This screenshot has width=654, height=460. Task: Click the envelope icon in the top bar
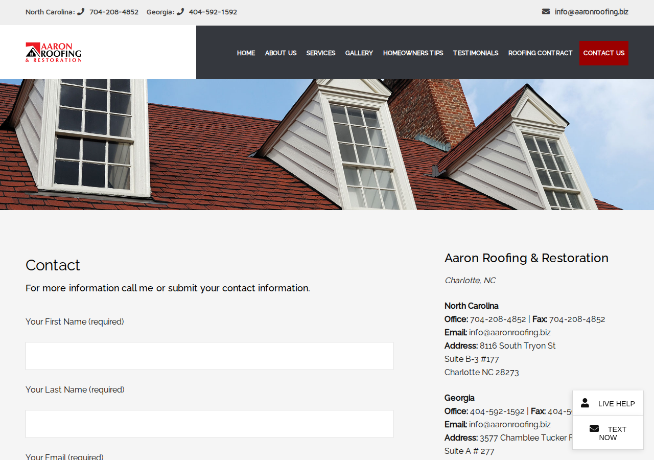tap(546, 11)
